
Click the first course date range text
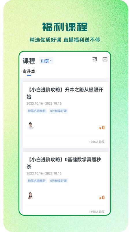44,104
